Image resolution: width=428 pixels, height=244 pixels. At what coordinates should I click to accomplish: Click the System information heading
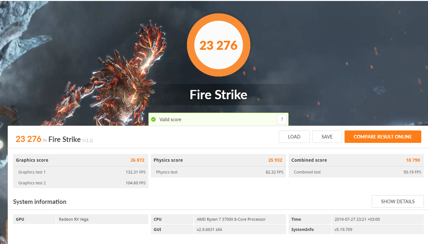(x=40, y=202)
